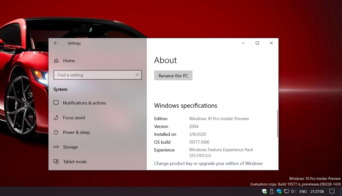
Task: Click Safely Remove Hardware USB tray icon
Action: pyautogui.click(x=272, y=191)
